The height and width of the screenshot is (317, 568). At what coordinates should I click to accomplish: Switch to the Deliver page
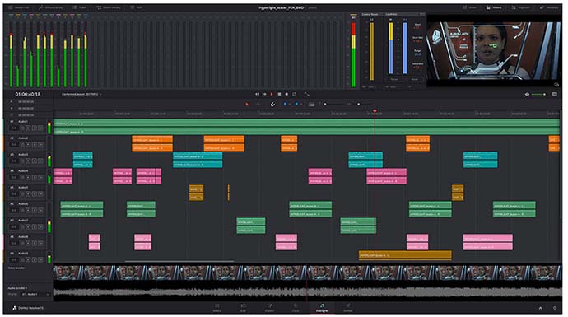click(x=347, y=308)
